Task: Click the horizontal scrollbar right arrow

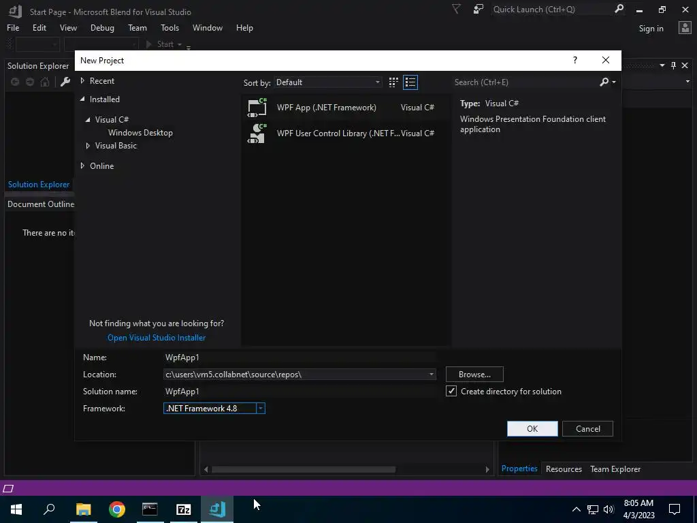Action: [x=487, y=469]
